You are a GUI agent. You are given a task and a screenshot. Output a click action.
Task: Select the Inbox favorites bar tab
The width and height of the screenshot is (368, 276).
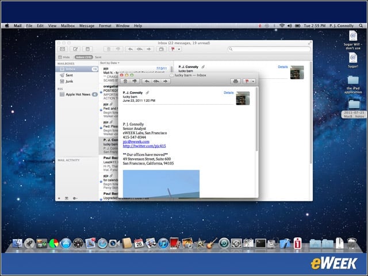[x=84, y=57]
